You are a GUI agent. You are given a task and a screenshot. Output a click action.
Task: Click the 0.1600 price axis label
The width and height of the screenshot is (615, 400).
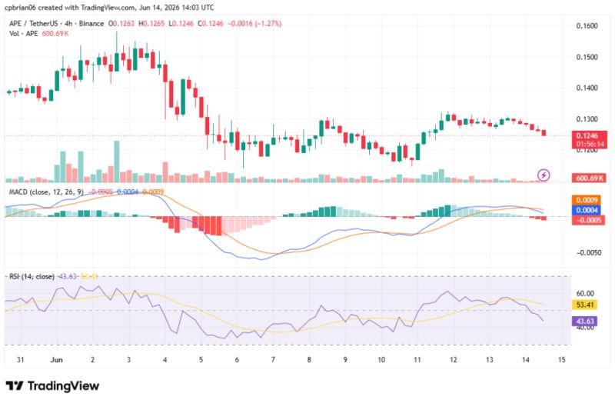tap(587, 26)
